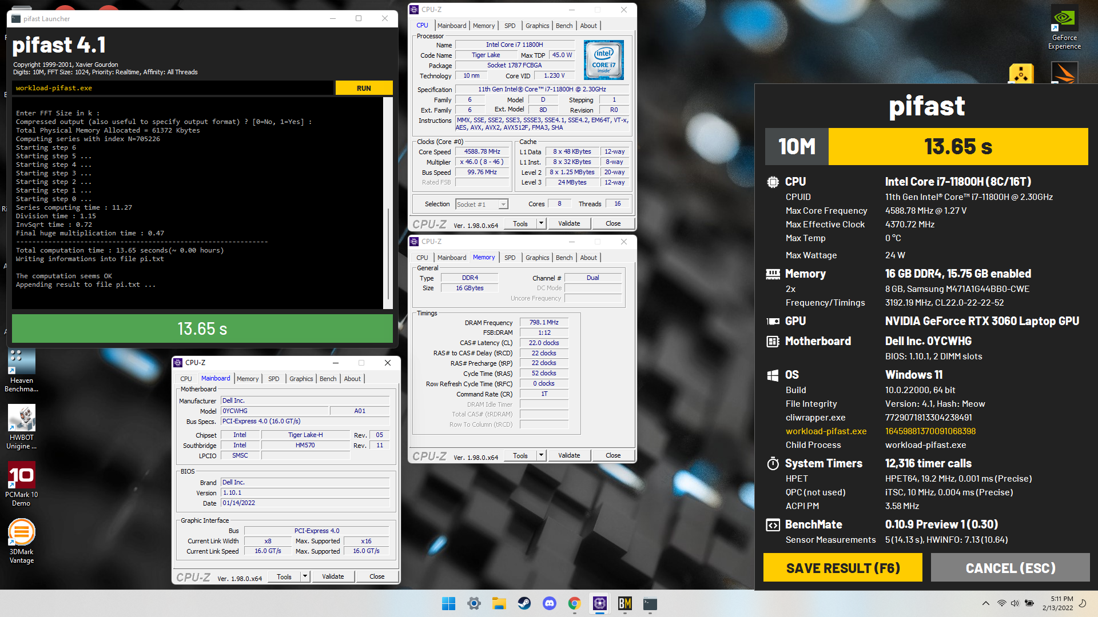The height and width of the screenshot is (617, 1098).
Task: Click Validate in top CPU-Z window
Action: tap(569, 223)
